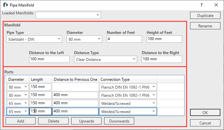The height and width of the screenshot is (130, 224).
Task: Open fourth row Welded/Screwed connection dropdown
Action: (128, 111)
